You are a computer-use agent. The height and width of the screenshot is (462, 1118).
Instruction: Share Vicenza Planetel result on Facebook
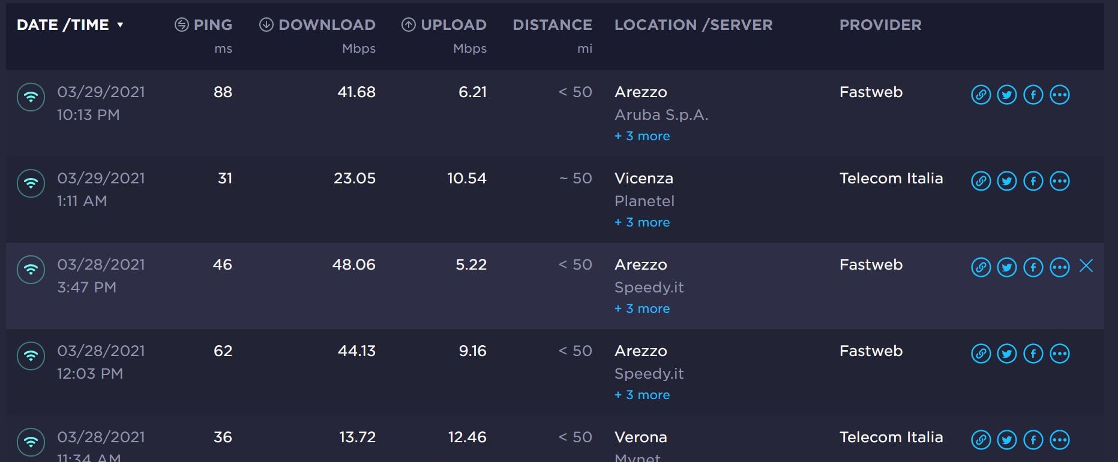[x=1033, y=181]
